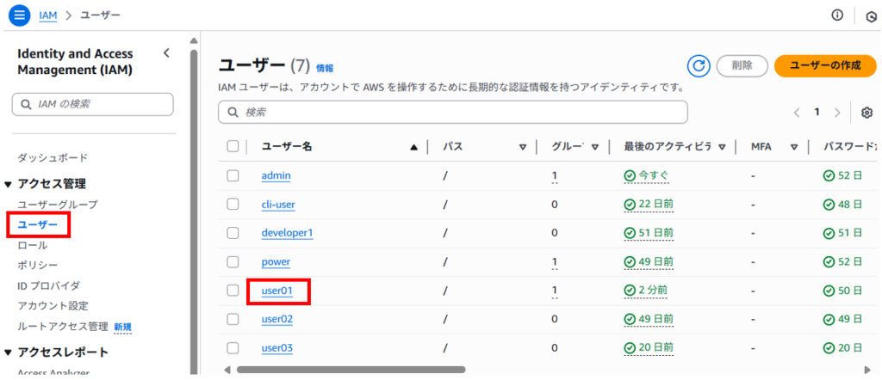Image resolution: width=882 pixels, height=380 pixels.
Task: Click 49 日前 activity for power
Action: pos(649,262)
